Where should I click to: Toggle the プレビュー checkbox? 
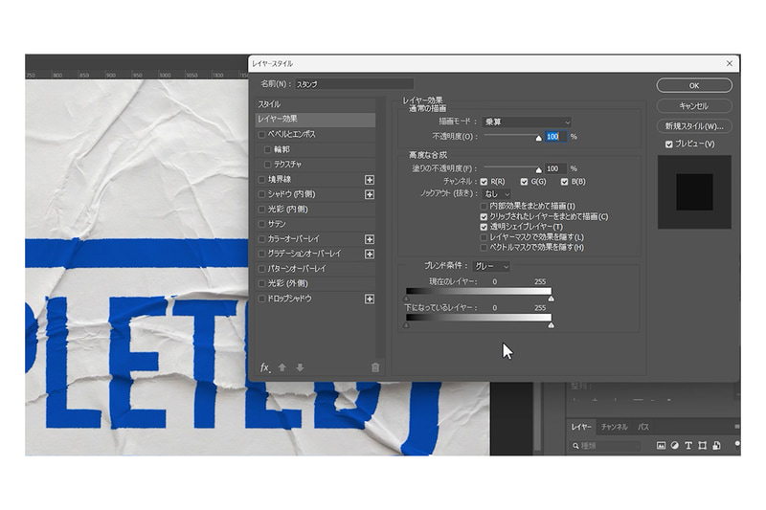[x=668, y=144]
